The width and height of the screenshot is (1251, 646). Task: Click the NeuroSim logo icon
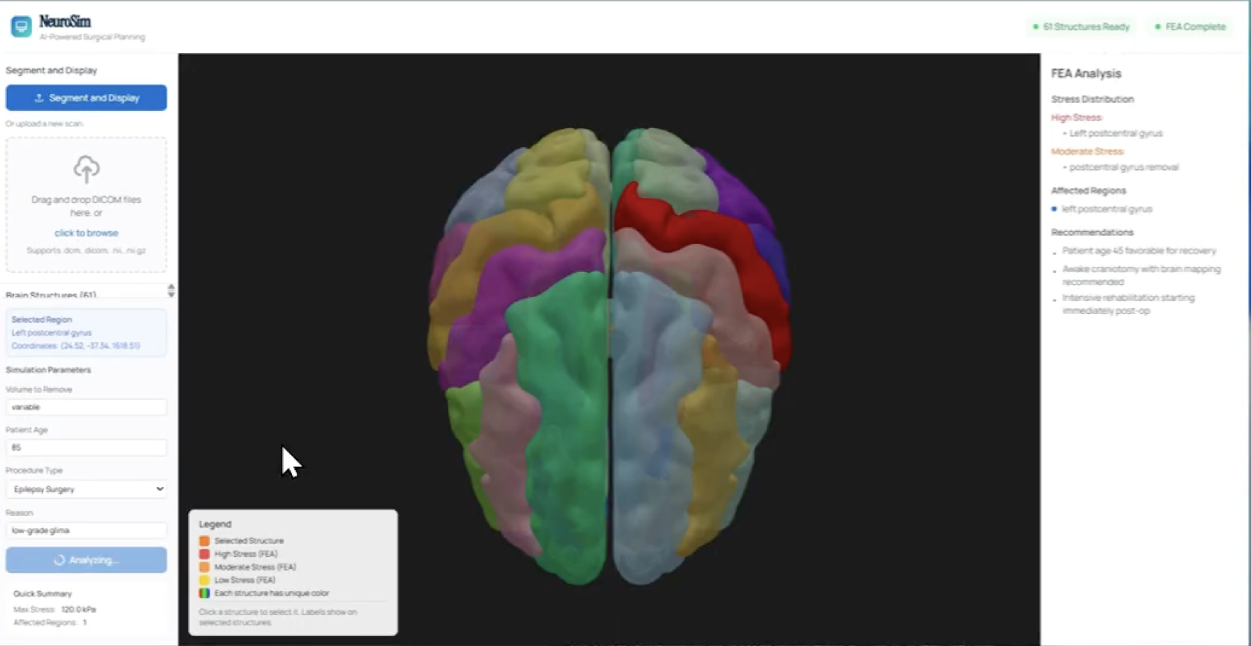[21, 27]
